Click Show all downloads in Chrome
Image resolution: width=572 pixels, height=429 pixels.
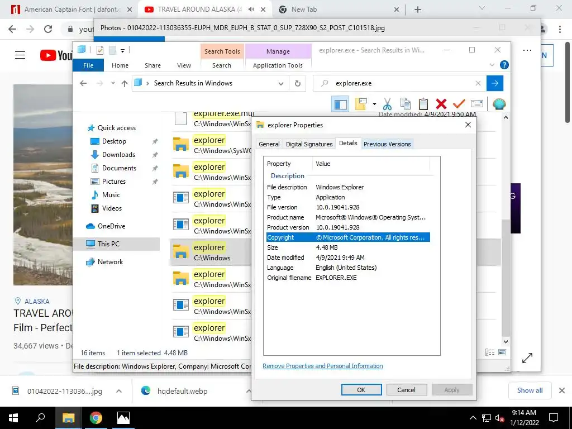[530, 390]
